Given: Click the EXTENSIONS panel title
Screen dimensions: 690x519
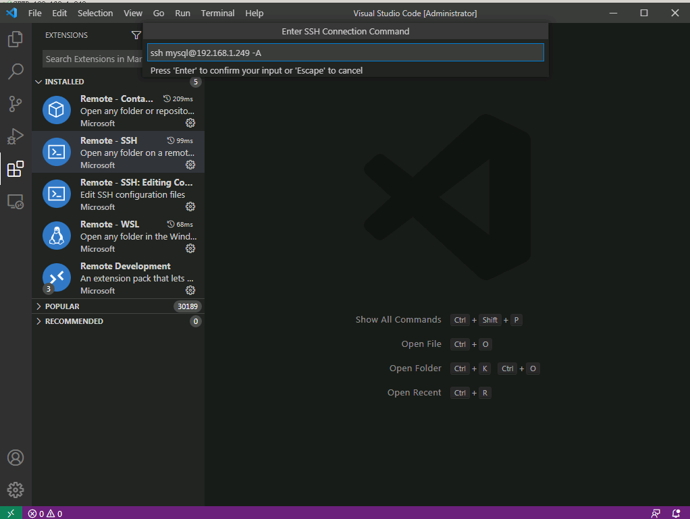Looking at the screenshot, I should click(66, 35).
